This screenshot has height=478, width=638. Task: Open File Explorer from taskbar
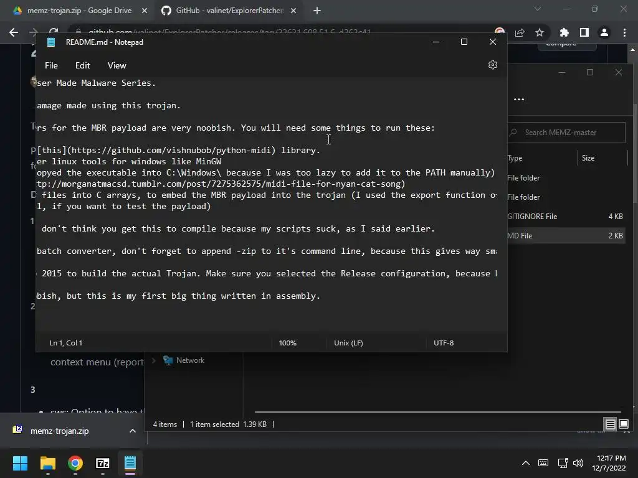tap(47, 463)
